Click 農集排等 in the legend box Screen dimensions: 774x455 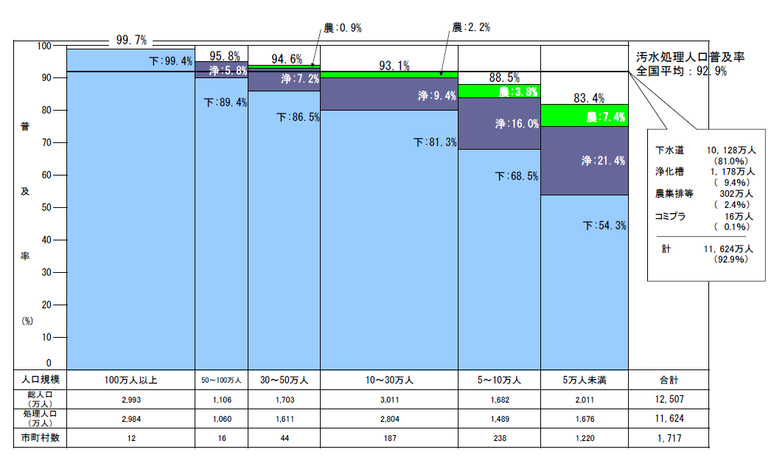674,194
